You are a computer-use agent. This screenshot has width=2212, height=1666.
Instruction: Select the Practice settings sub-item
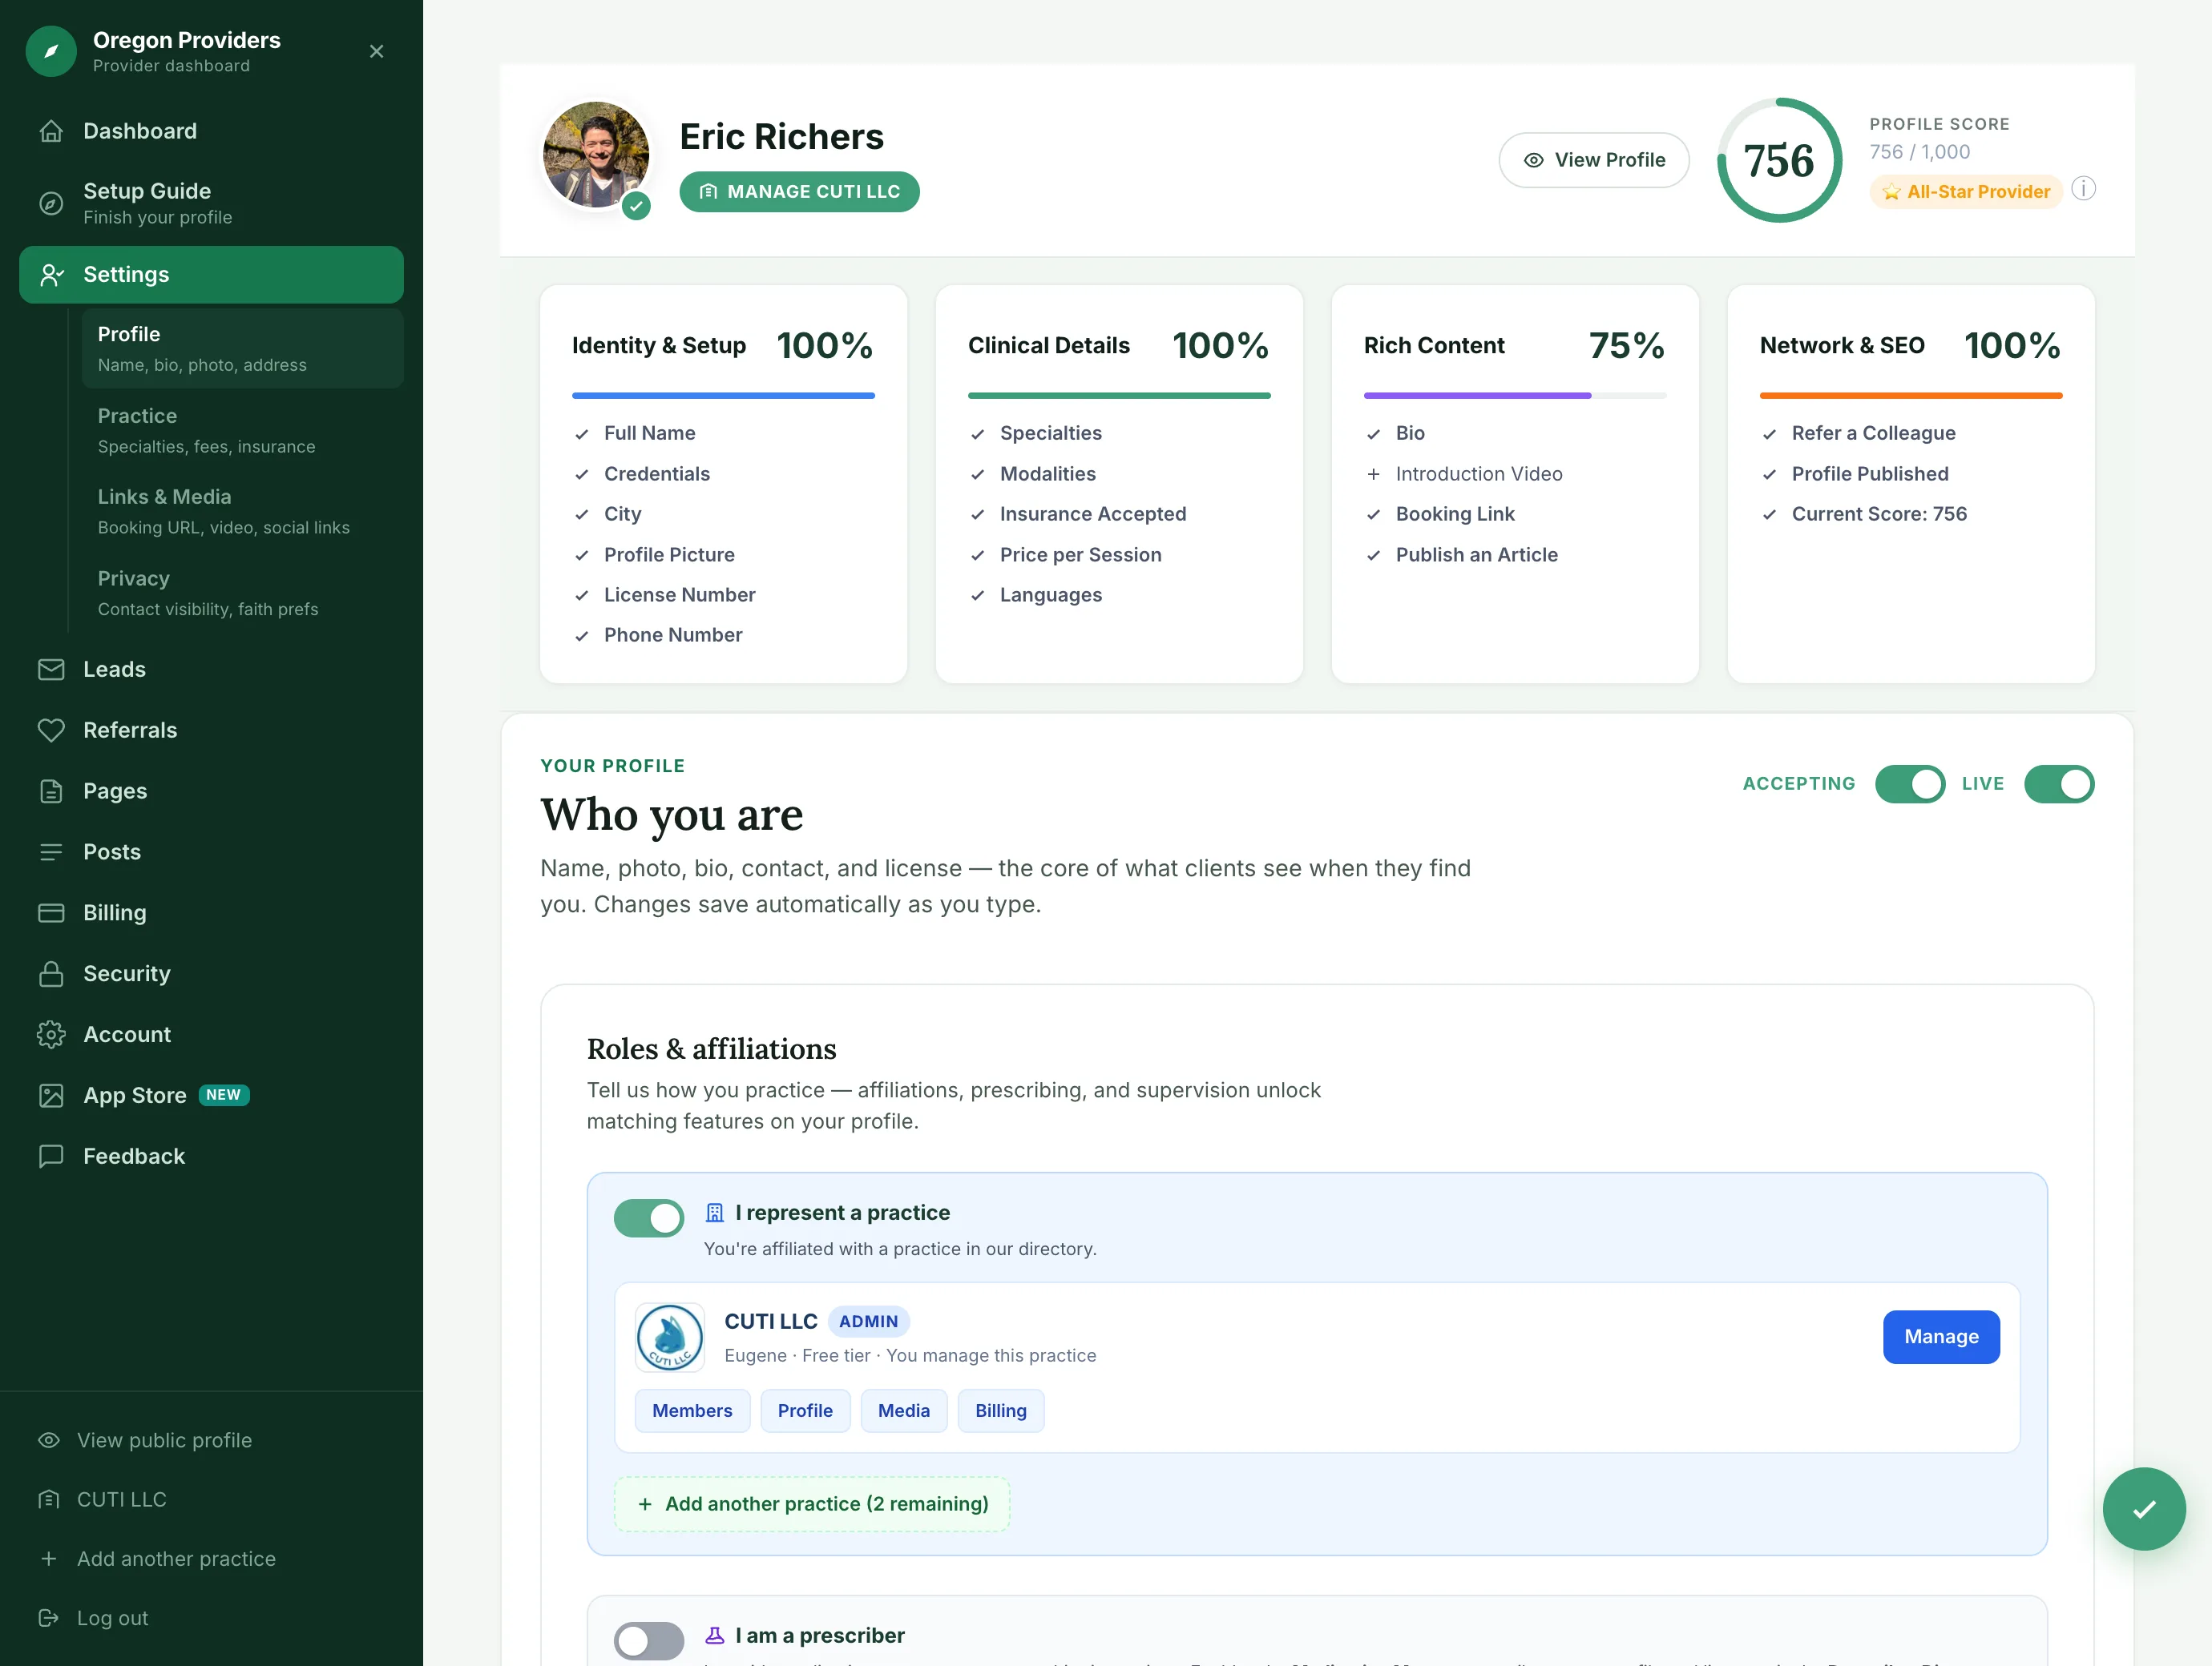(x=242, y=430)
